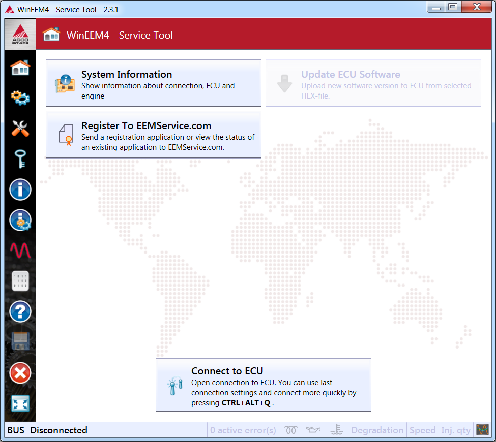The image size is (496, 442).
Task: Click the red X icon in sidebar
Action: point(20,373)
